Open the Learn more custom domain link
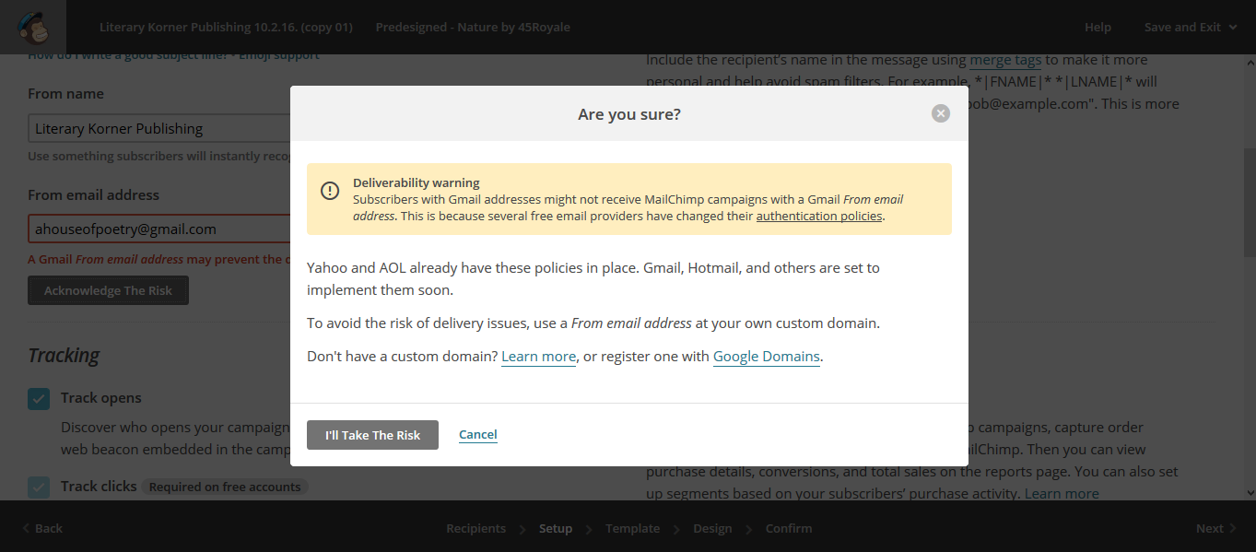1256x552 pixels. [x=538, y=357]
